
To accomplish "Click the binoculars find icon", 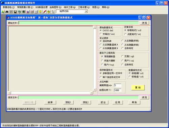I will tap(7, 12).
